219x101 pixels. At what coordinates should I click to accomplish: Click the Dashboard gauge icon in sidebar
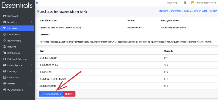tap(5, 16)
